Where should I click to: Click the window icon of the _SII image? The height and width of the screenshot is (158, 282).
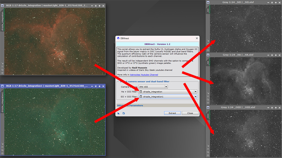click(208, 2)
